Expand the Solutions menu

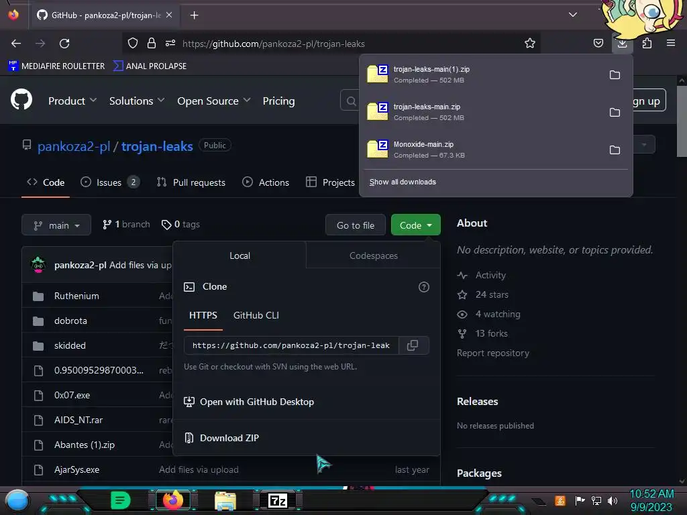(137, 101)
